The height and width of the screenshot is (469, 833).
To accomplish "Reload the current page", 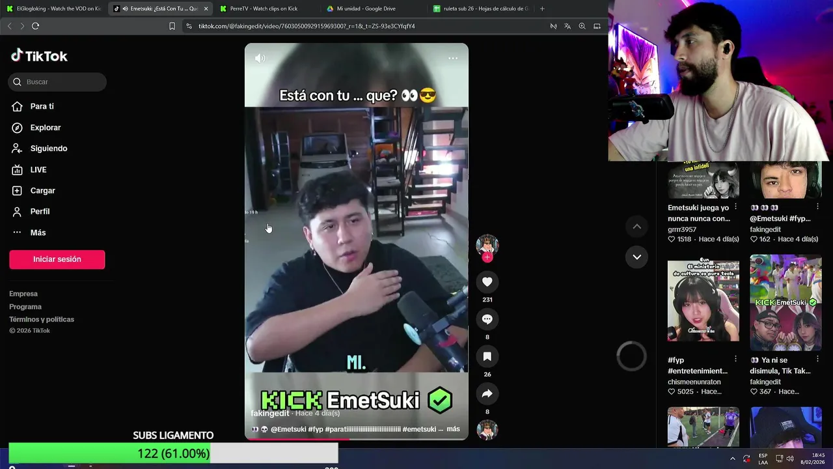I will coord(35,26).
